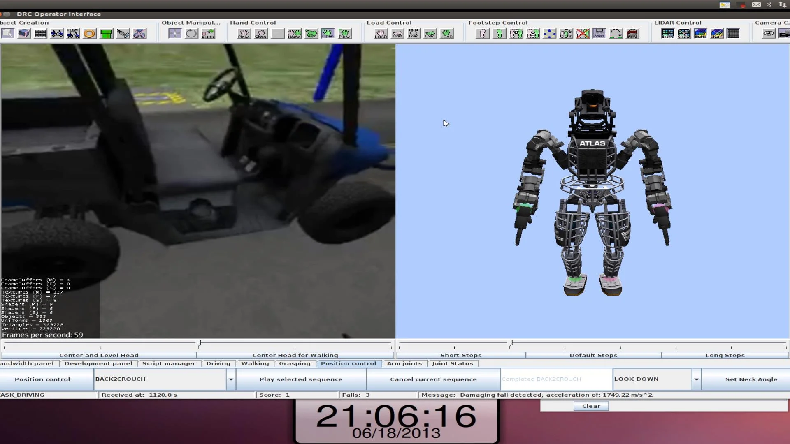Toggle the camera eye view icon
This screenshot has width=790, height=444.
pos(769,33)
